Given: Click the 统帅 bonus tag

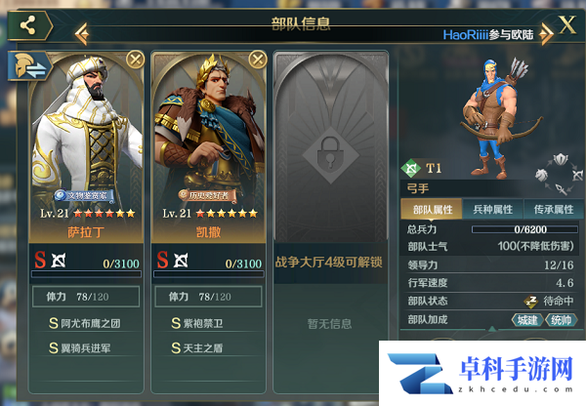Looking at the screenshot, I should coord(561,320).
